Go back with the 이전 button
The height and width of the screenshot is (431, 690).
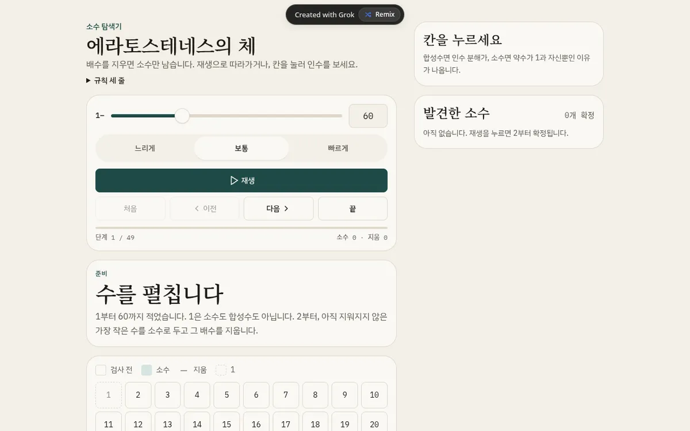pyautogui.click(x=205, y=209)
